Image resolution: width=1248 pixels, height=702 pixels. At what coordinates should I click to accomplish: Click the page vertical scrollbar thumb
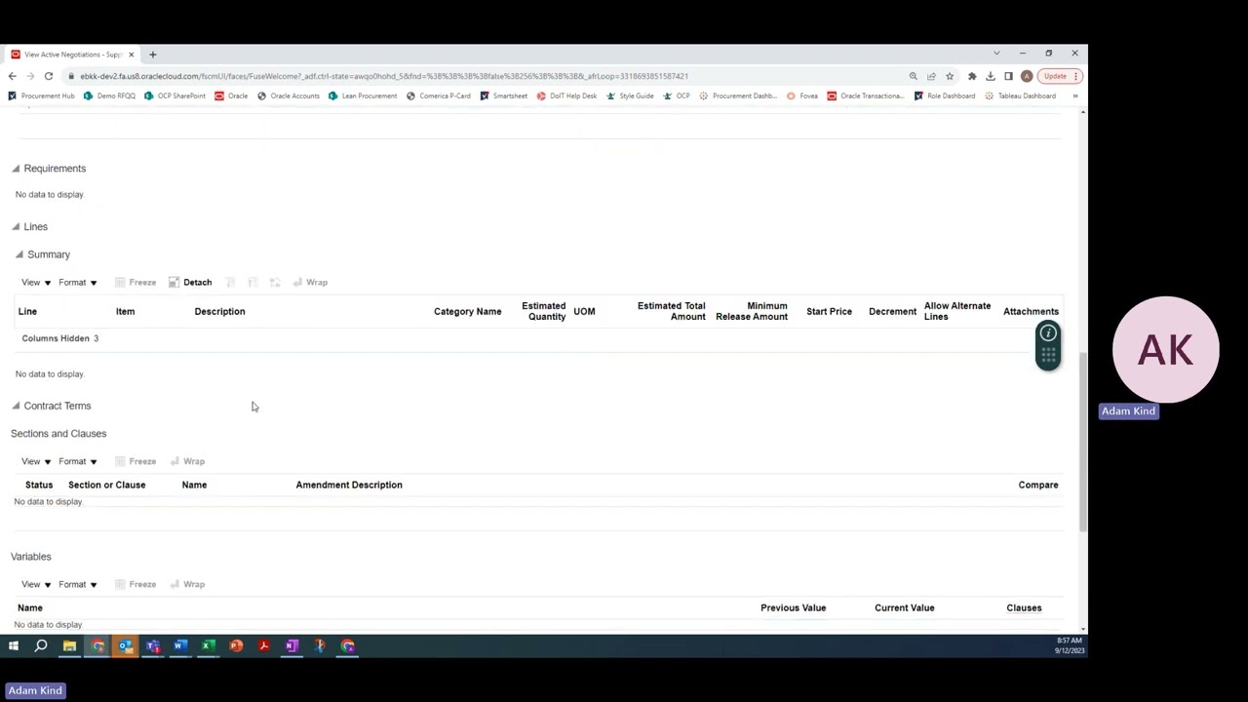(x=1082, y=442)
